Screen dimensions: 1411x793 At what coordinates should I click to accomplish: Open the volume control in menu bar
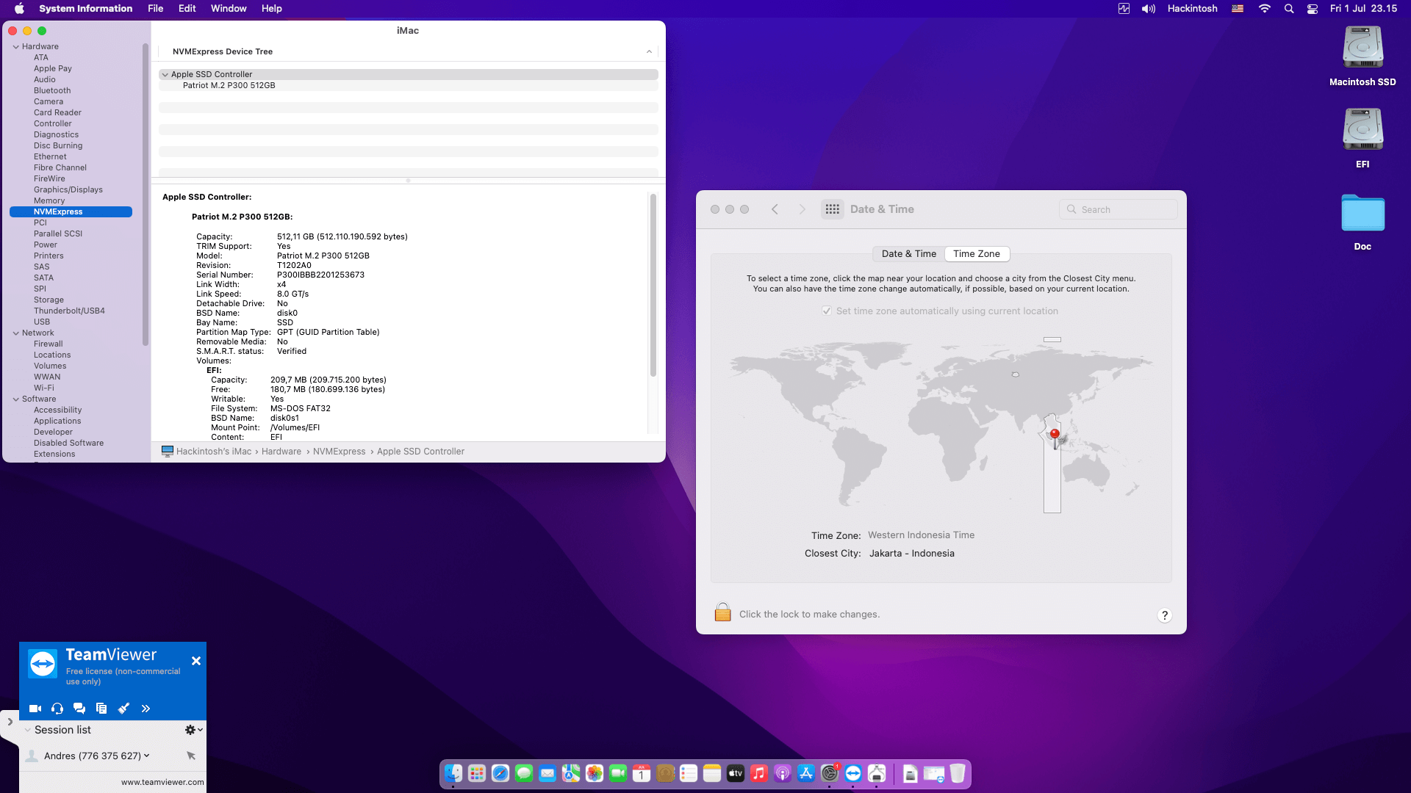(x=1149, y=9)
